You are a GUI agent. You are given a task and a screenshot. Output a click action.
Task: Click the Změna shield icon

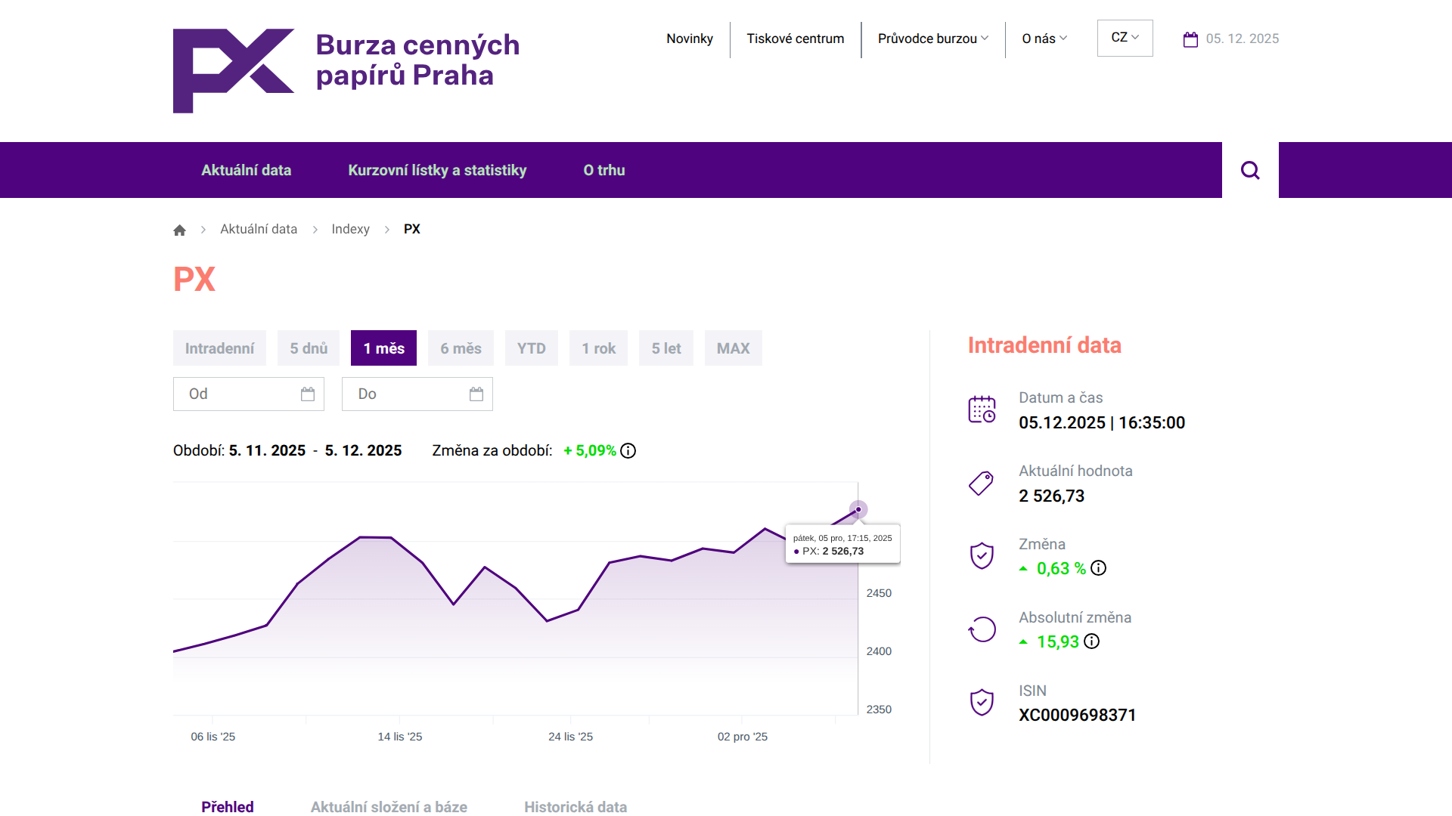tap(982, 556)
